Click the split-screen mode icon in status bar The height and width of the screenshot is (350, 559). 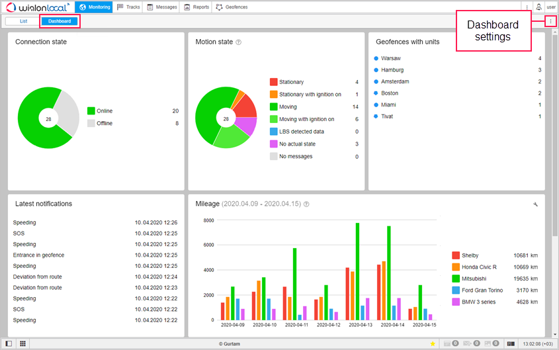click(511, 343)
